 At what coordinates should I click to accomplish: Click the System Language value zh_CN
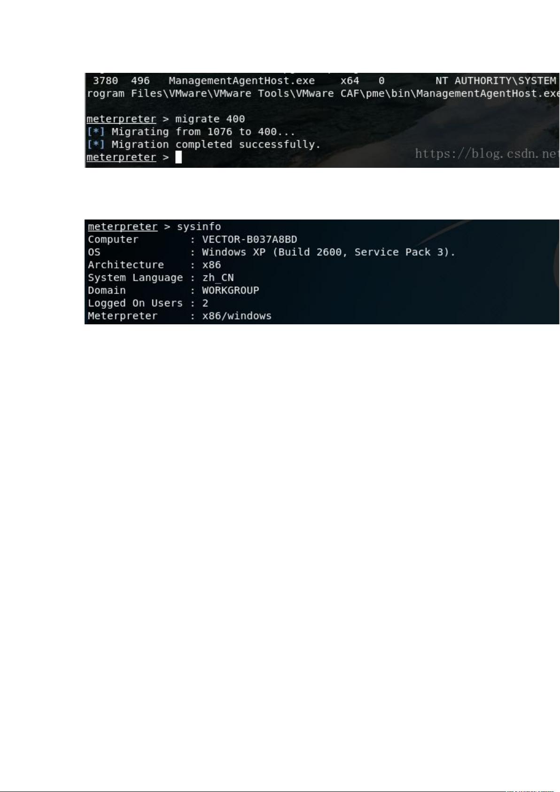pyautogui.click(x=218, y=278)
